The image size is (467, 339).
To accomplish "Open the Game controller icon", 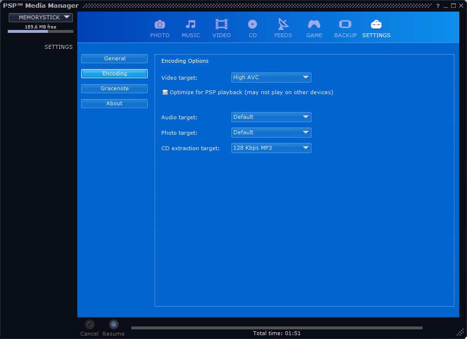I will 314,24.
